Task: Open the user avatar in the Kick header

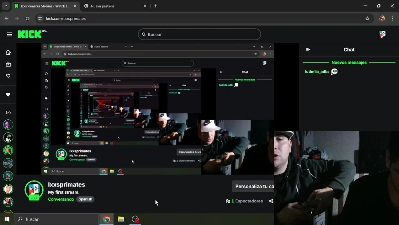Action: point(382,34)
